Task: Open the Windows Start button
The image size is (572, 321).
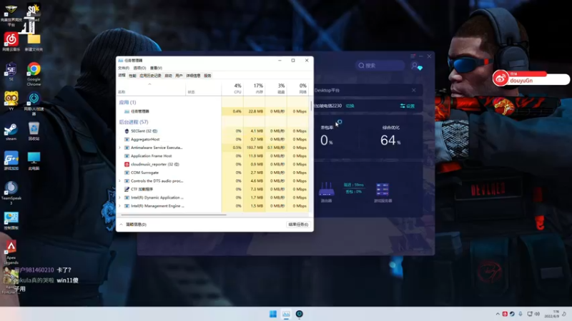Action: click(x=273, y=314)
